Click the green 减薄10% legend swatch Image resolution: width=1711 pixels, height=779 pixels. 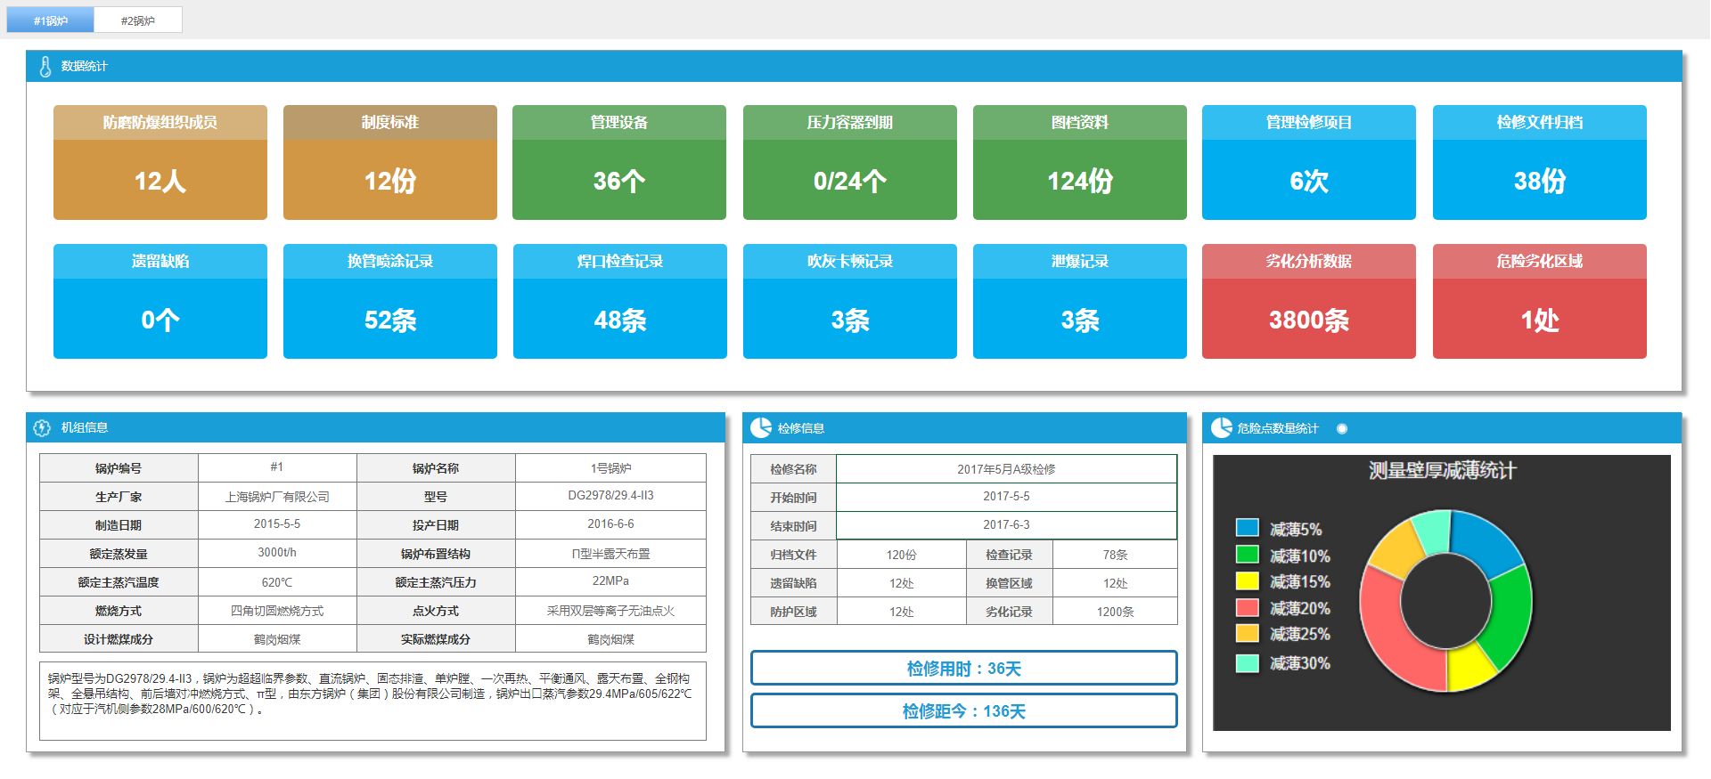(1248, 555)
